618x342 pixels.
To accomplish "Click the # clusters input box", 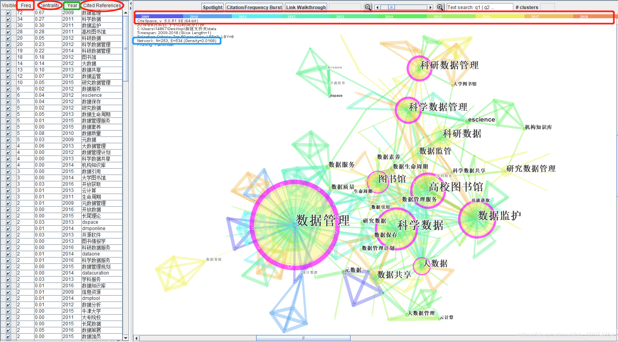I will coord(548,7).
